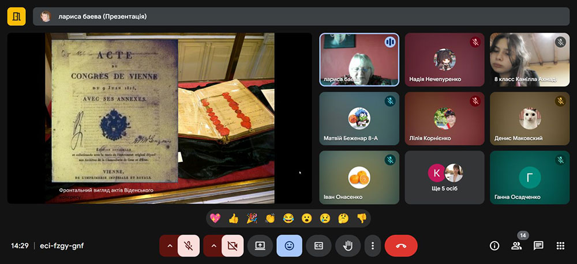The width and height of the screenshot is (577, 264).
Task: Turn on closed captions
Action: [x=319, y=246]
